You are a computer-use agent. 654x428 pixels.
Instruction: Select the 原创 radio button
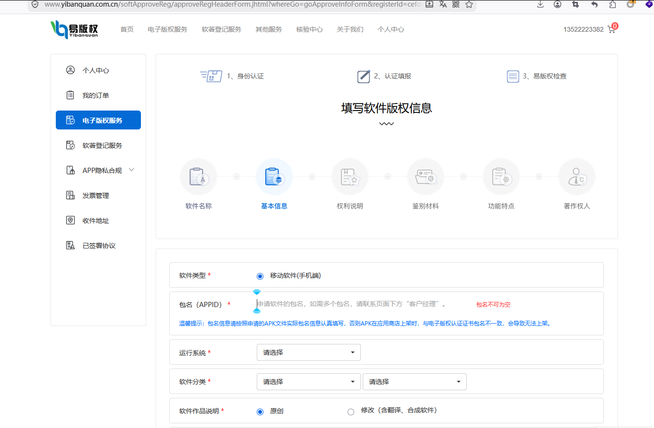point(260,411)
